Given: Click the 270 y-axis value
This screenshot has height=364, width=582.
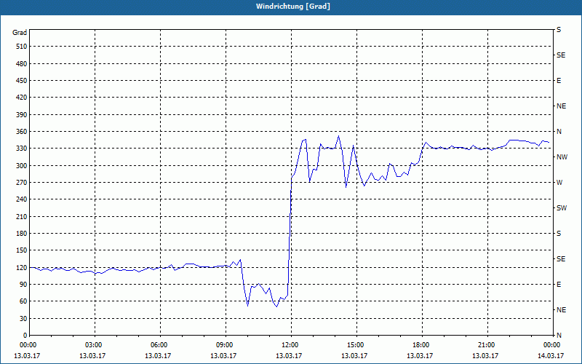Looking at the screenshot, I should click(22, 183).
